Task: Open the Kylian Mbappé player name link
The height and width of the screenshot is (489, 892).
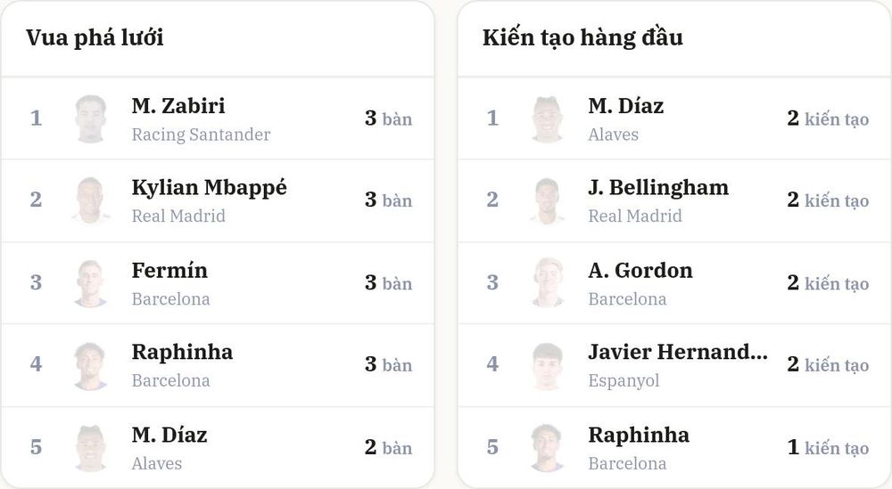Action: (210, 187)
